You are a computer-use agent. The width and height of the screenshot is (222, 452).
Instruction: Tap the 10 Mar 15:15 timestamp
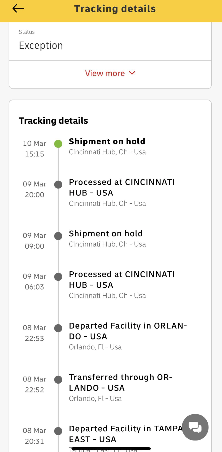[x=34, y=149]
